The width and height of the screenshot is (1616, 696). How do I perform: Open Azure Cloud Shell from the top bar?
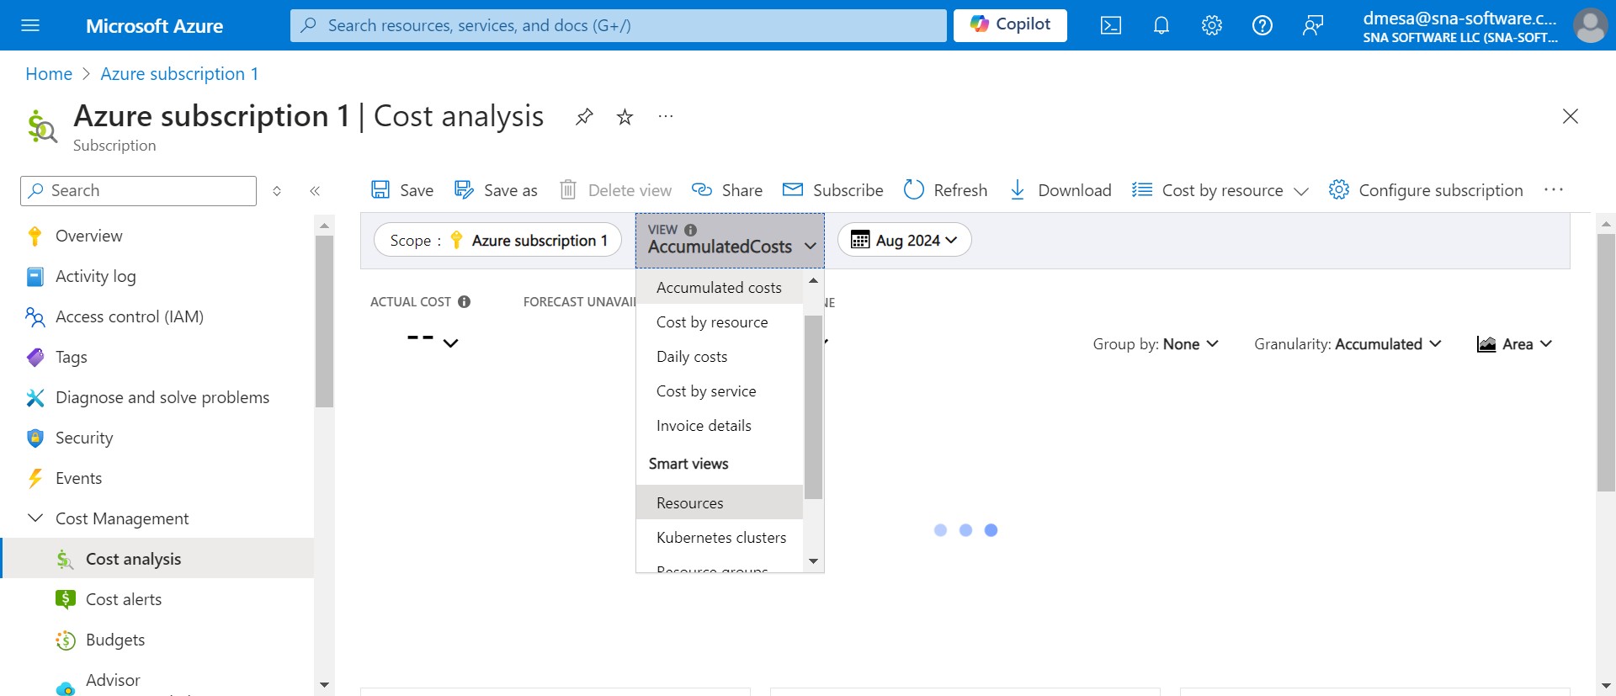click(1110, 25)
